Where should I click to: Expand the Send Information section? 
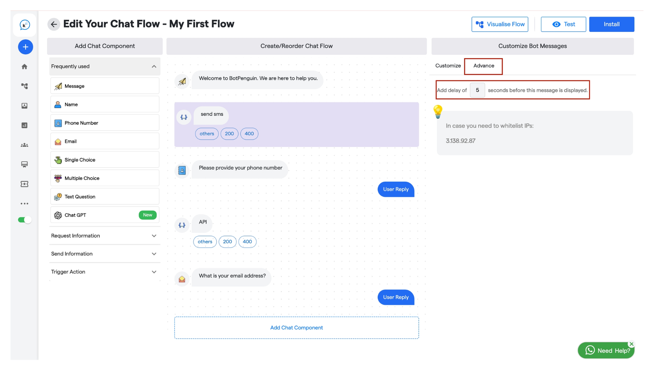click(x=105, y=254)
